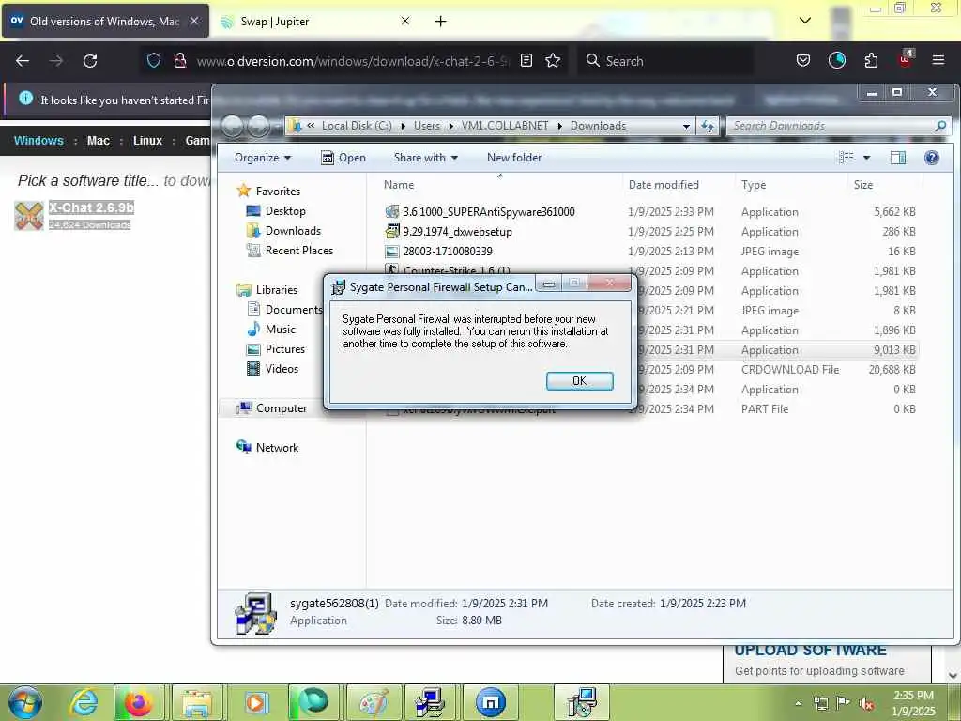Open the Firefox Extensions puzzle icon
961x721 pixels.
pyautogui.click(x=871, y=60)
